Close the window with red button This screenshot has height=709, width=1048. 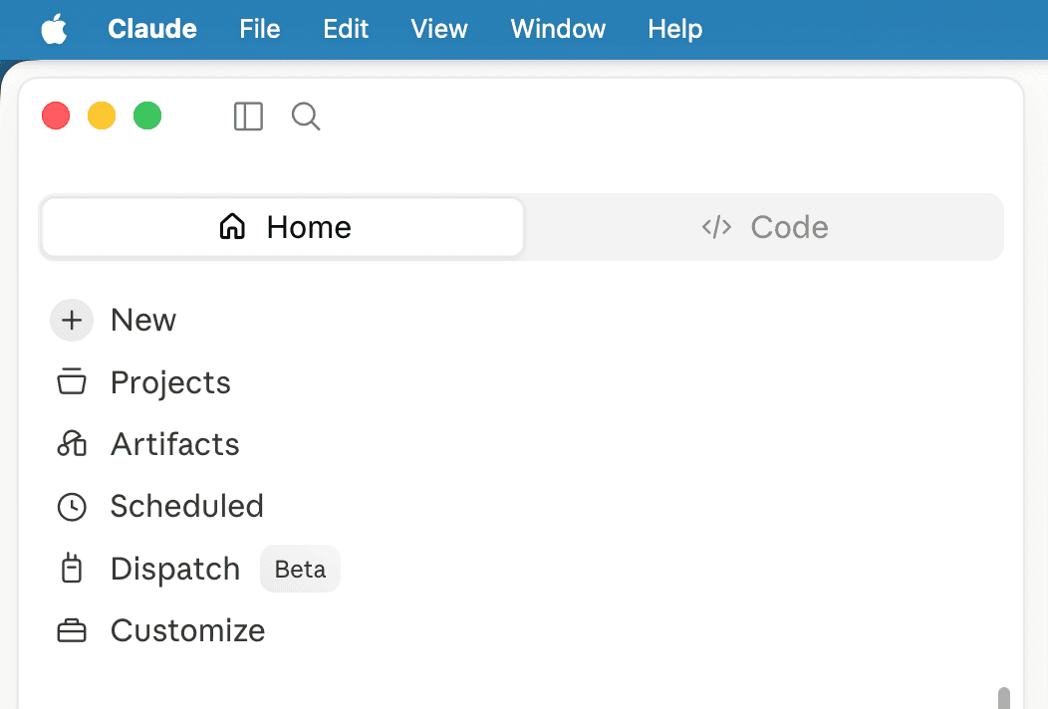(x=56, y=116)
